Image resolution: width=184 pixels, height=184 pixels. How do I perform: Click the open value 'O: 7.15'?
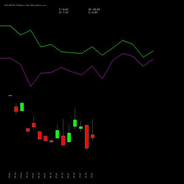(64, 13)
